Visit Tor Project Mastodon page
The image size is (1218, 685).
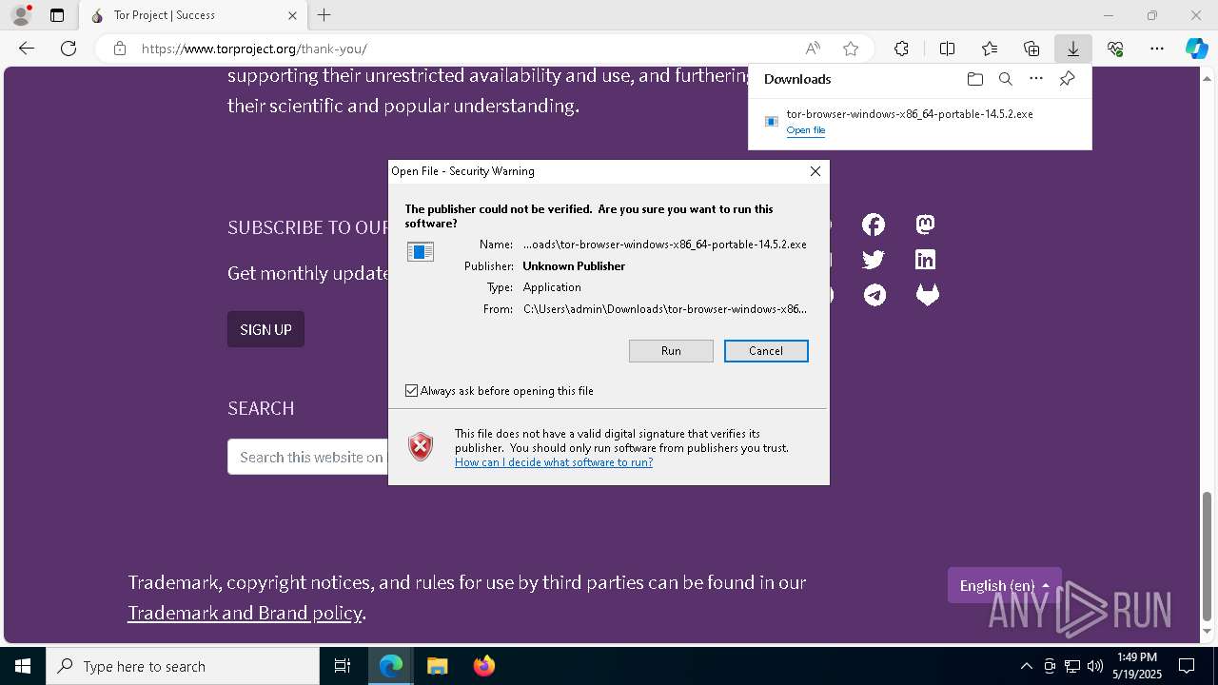925,225
